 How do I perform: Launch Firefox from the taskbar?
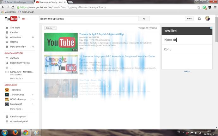pyautogui.click(x=15, y=133)
